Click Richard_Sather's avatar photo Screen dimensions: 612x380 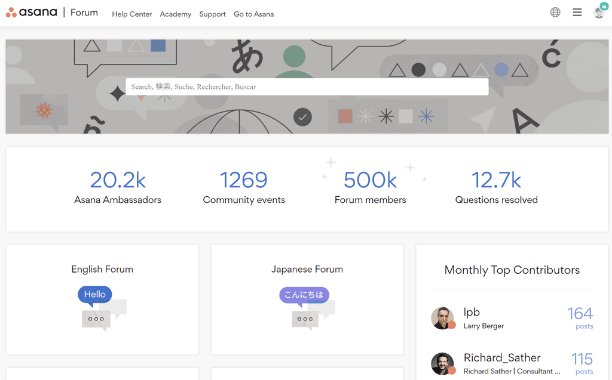[443, 364]
